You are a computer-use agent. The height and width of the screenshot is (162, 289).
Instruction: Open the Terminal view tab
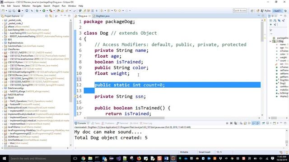point(122,123)
